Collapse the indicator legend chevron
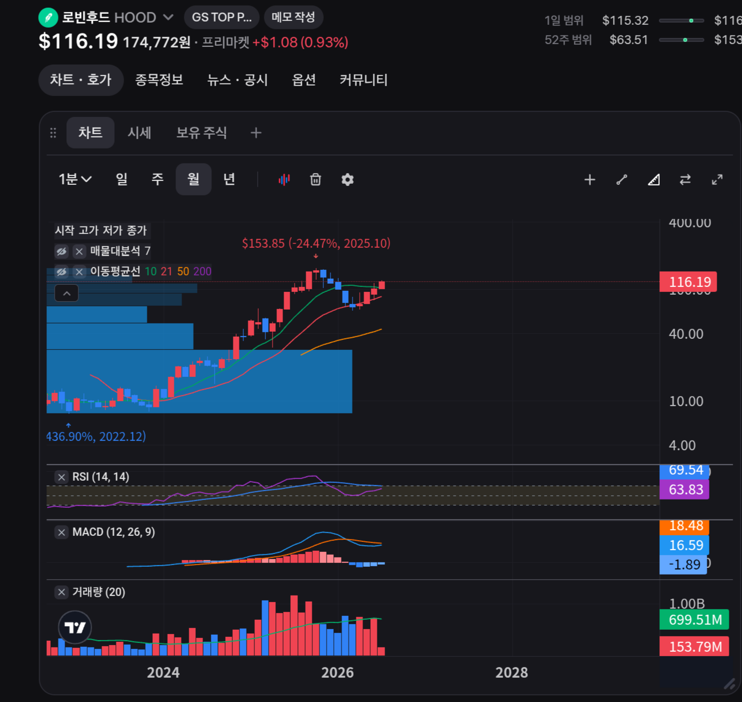Image resolution: width=742 pixels, height=702 pixels. click(x=67, y=293)
